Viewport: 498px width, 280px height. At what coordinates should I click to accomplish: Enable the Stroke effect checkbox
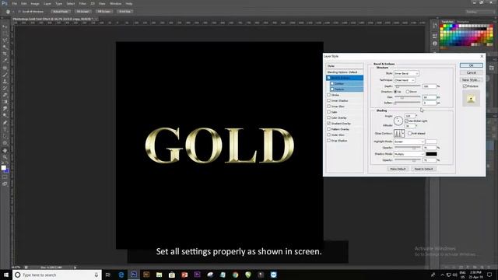pos(329,95)
